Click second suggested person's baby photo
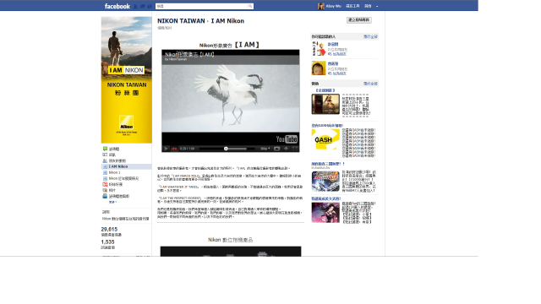This screenshot has height=304, width=541. tap(319, 68)
